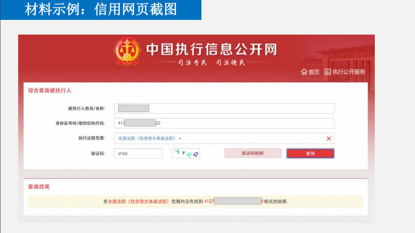This screenshot has height=233, width=415.
Task: Click the chart icon beside 执行公开服务
Action: pyautogui.click(x=328, y=72)
